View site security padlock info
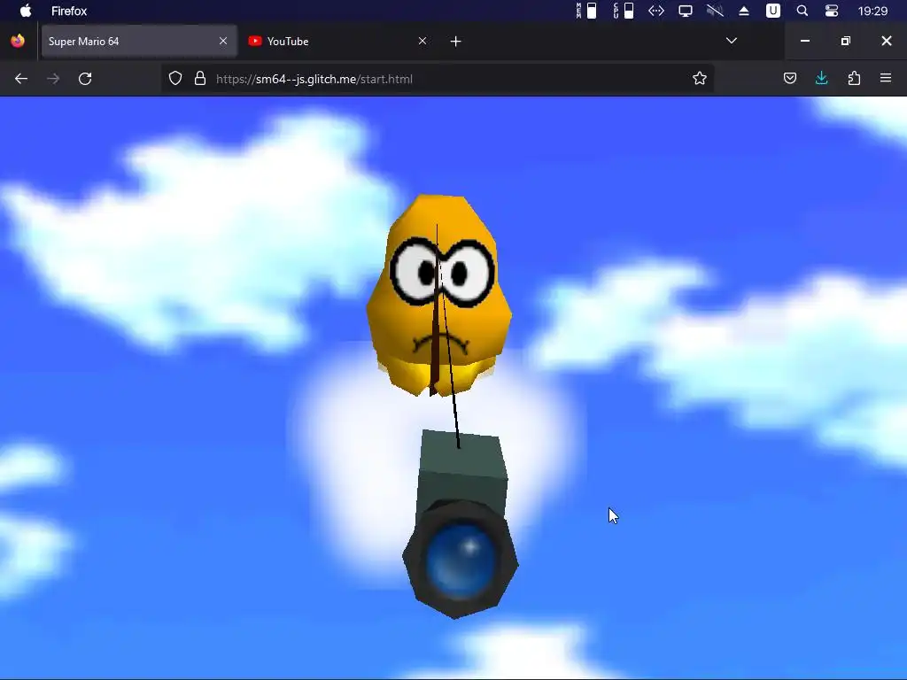 [x=200, y=79]
